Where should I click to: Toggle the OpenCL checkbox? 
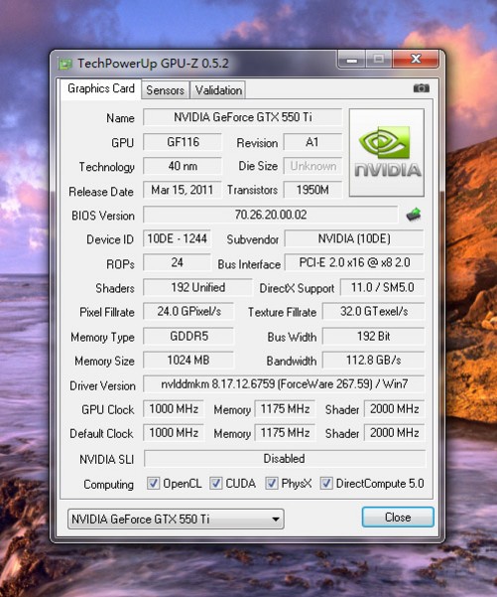pyautogui.click(x=153, y=483)
